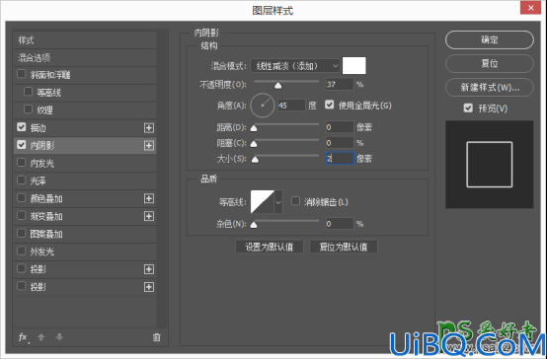Open the white shadow color swatch

pyautogui.click(x=354, y=65)
